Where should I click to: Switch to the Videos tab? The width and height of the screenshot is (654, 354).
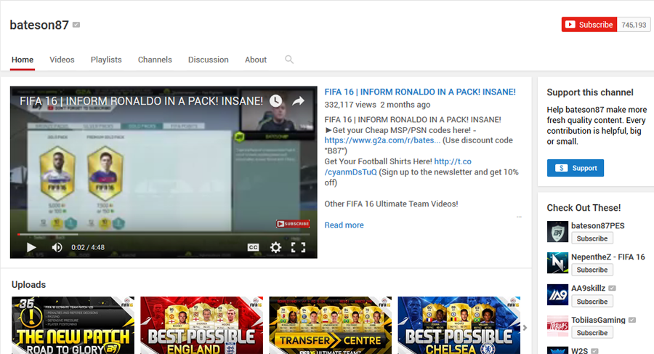[62, 60]
